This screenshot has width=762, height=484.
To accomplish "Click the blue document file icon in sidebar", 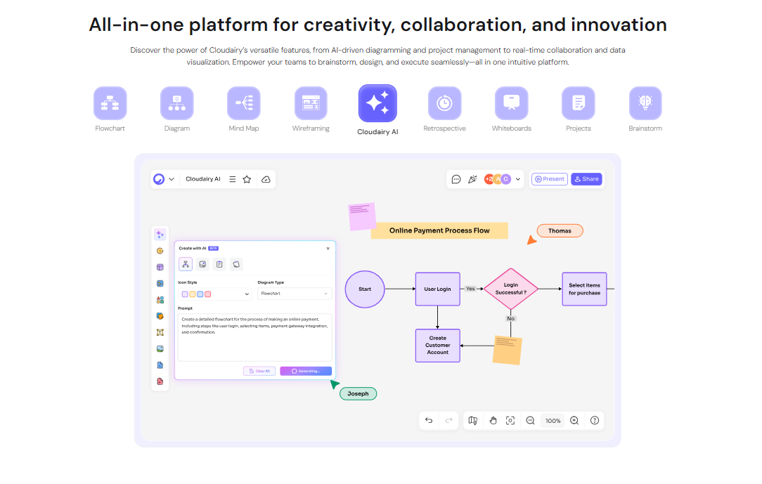I will (160, 365).
